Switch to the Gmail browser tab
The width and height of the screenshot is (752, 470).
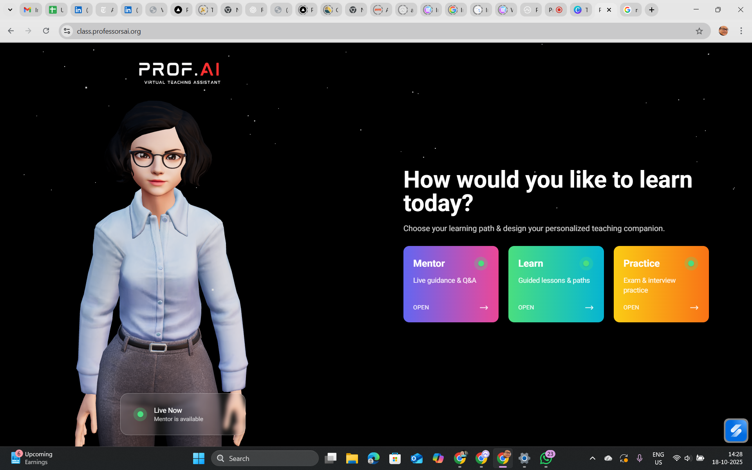click(x=31, y=10)
